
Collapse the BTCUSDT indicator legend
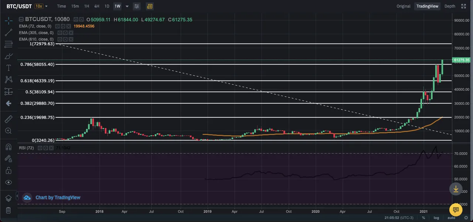coord(21,20)
